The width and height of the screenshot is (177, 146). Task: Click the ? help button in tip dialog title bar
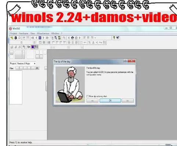click(x=125, y=61)
